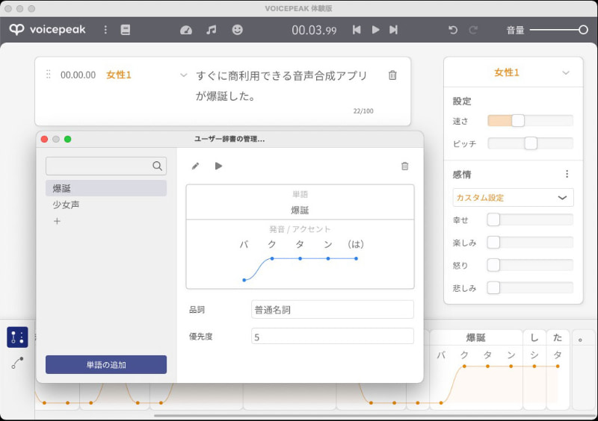Select the curve pitch edit mode icon
This screenshot has height=421, width=598.
[x=17, y=362]
